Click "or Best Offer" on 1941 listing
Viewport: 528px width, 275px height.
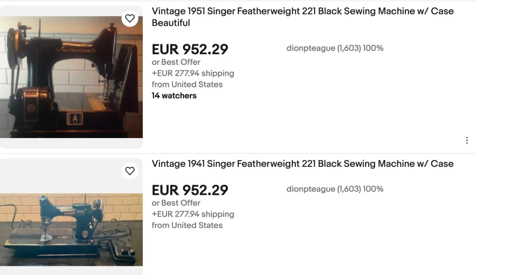tap(176, 203)
